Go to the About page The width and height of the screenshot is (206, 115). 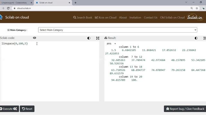tap(123, 18)
